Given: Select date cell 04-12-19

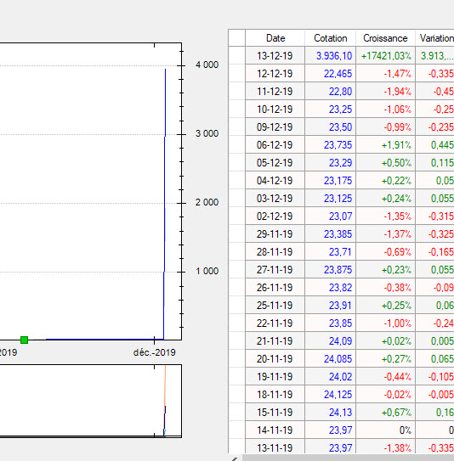Looking at the screenshot, I should tap(275, 181).
